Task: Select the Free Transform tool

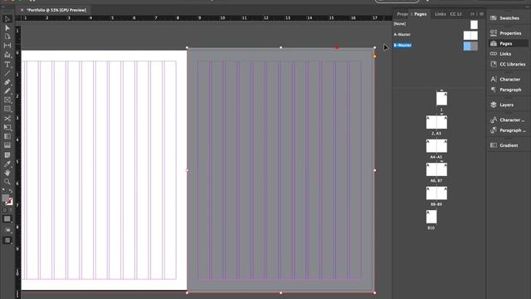Action: click(x=7, y=127)
